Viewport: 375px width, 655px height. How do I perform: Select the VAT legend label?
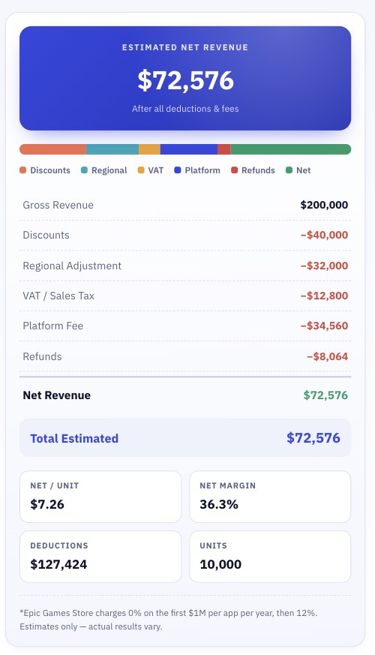coord(156,170)
